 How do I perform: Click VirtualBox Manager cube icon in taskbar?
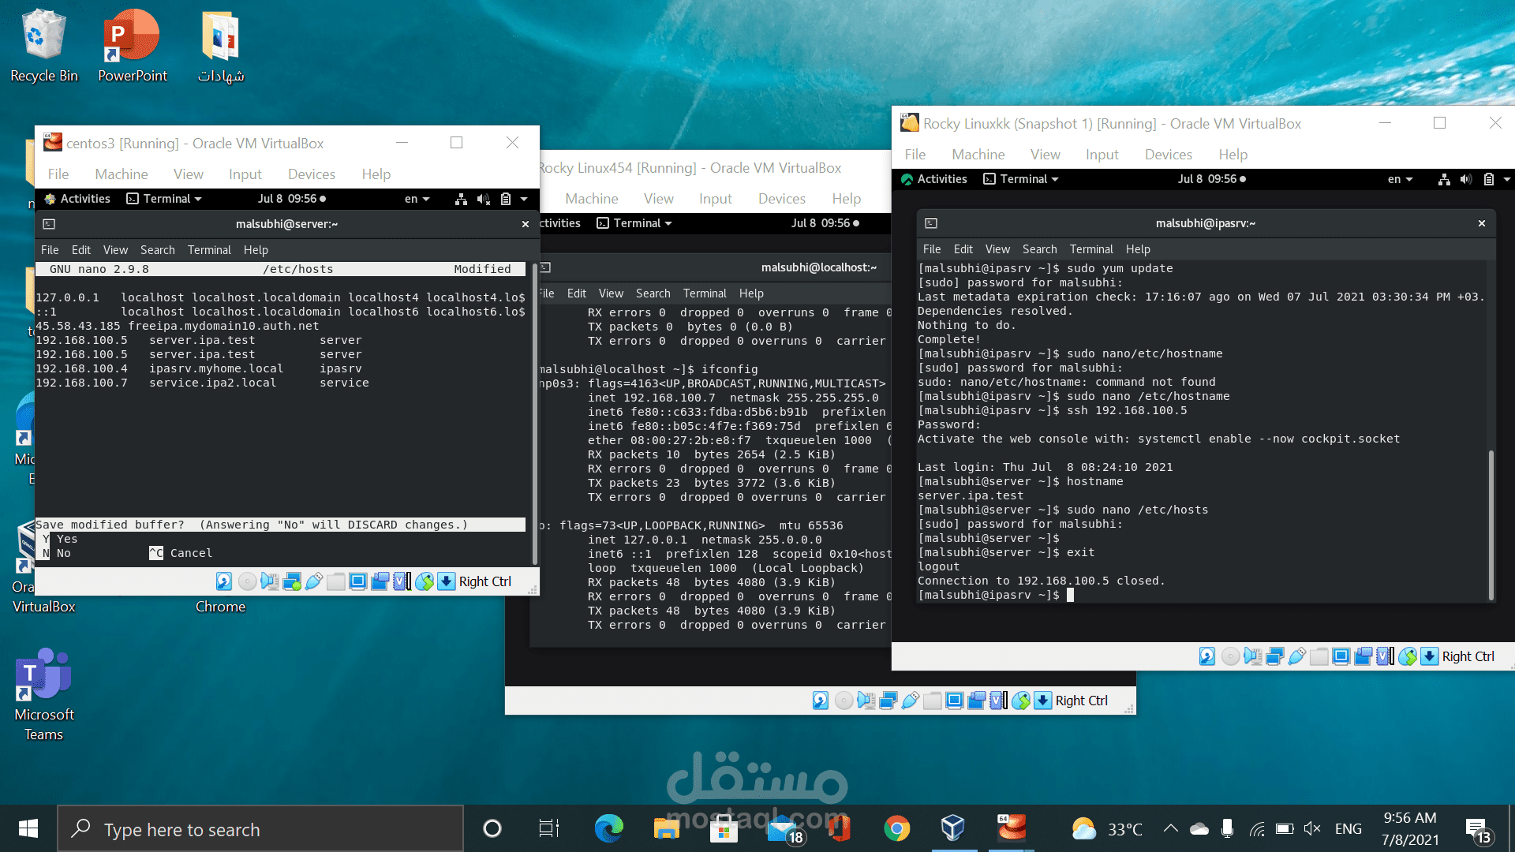click(x=953, y=828)
